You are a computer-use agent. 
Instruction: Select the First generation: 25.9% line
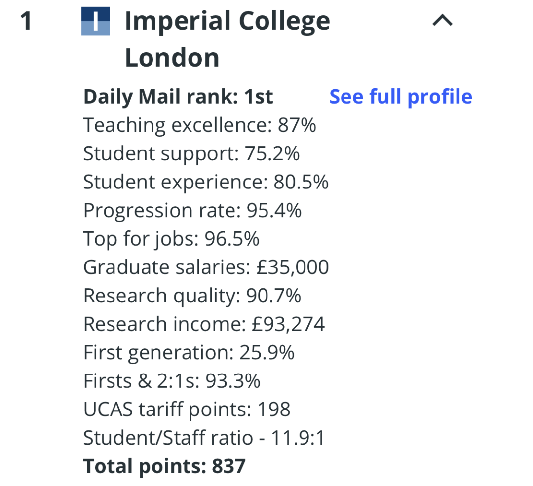[189, 352]
